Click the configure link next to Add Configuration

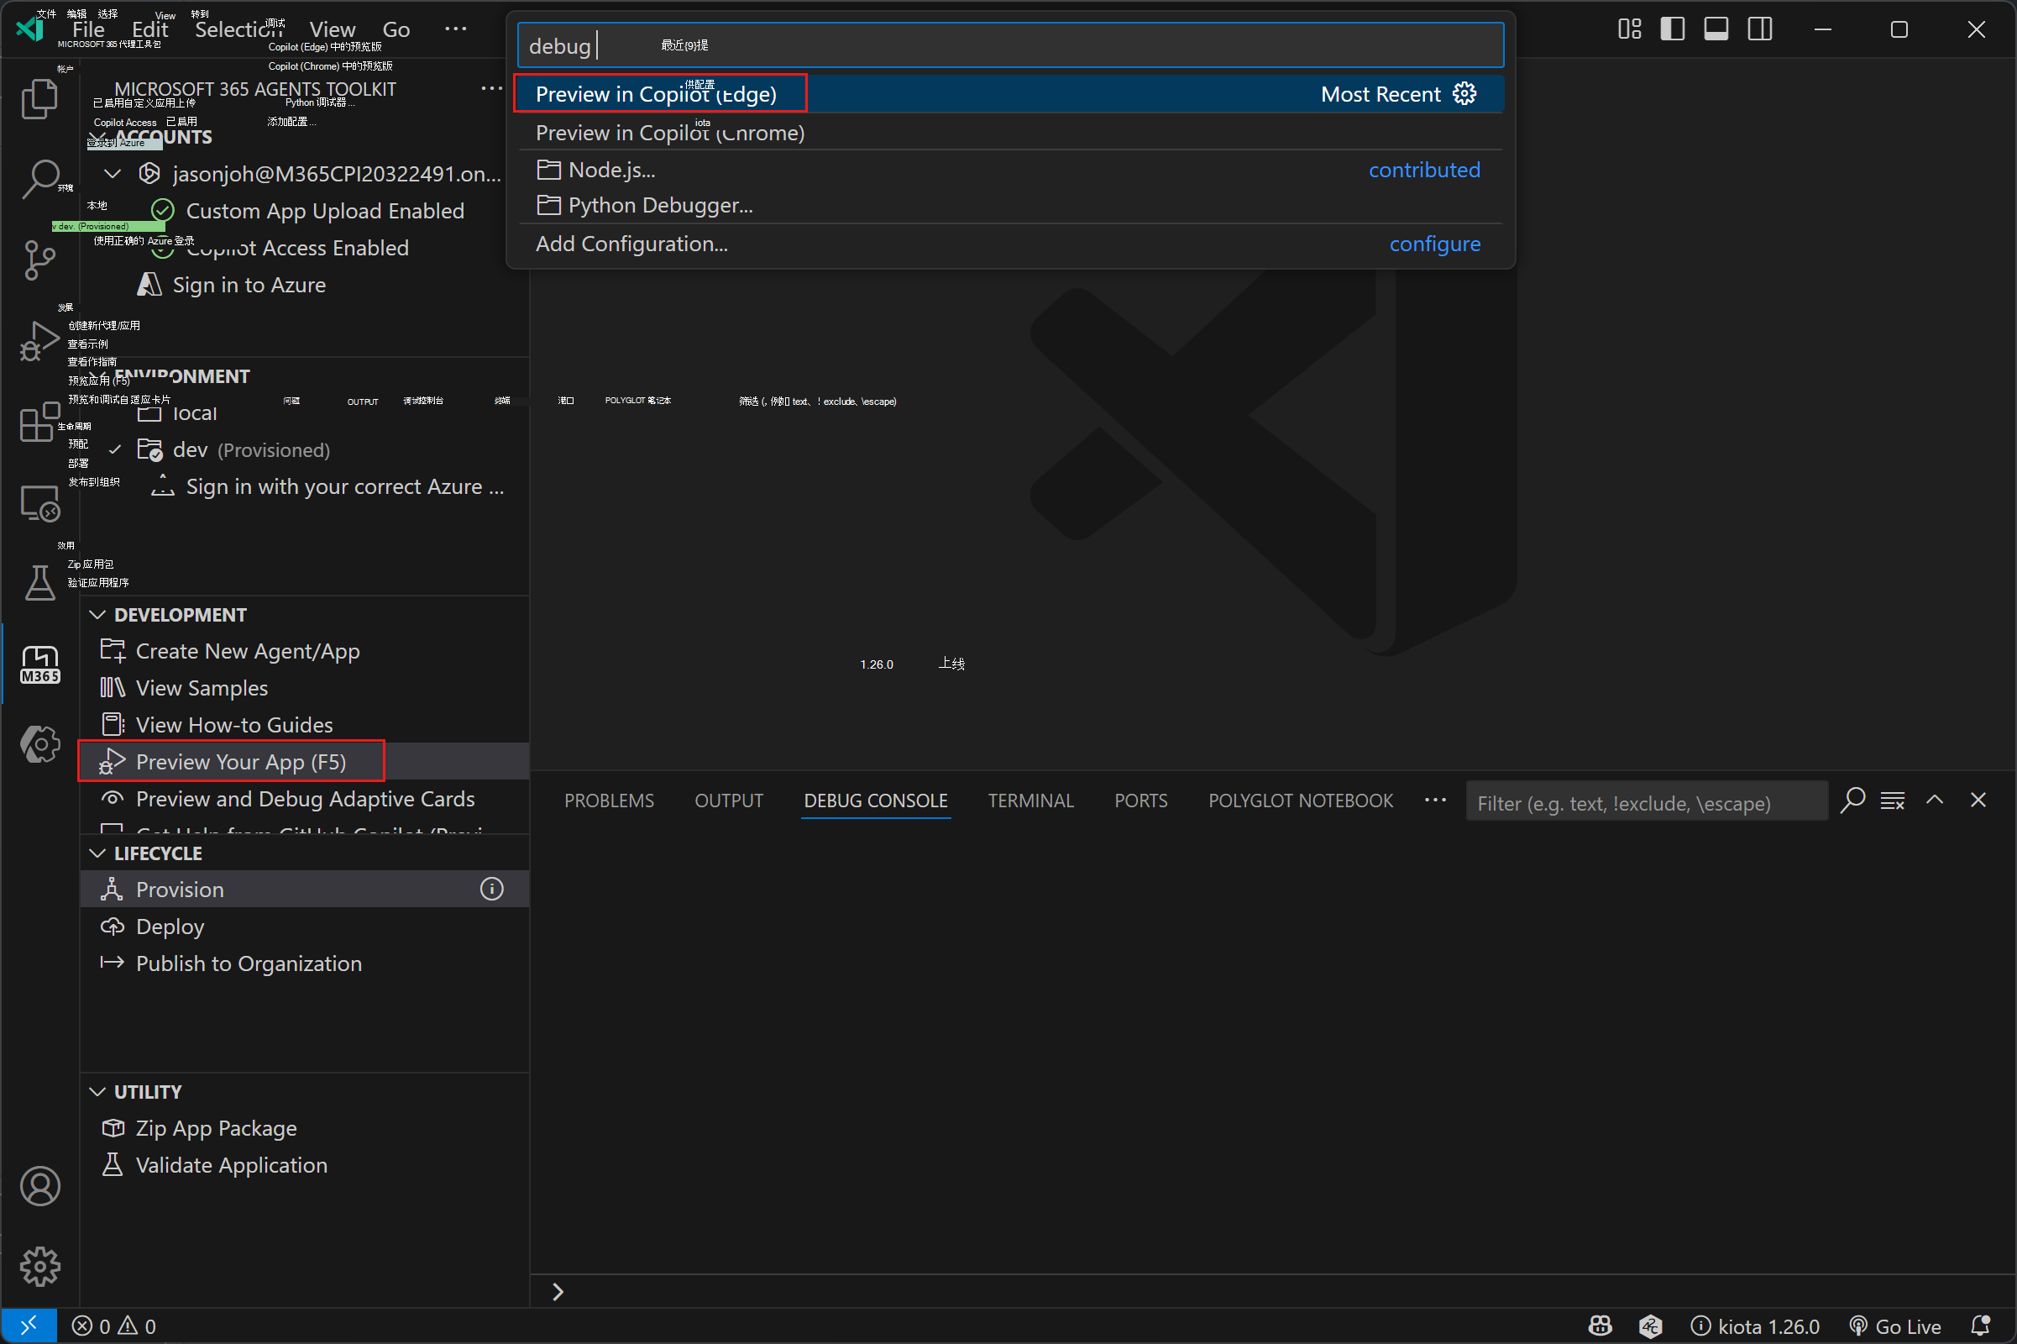click(x=1433, y=244)
